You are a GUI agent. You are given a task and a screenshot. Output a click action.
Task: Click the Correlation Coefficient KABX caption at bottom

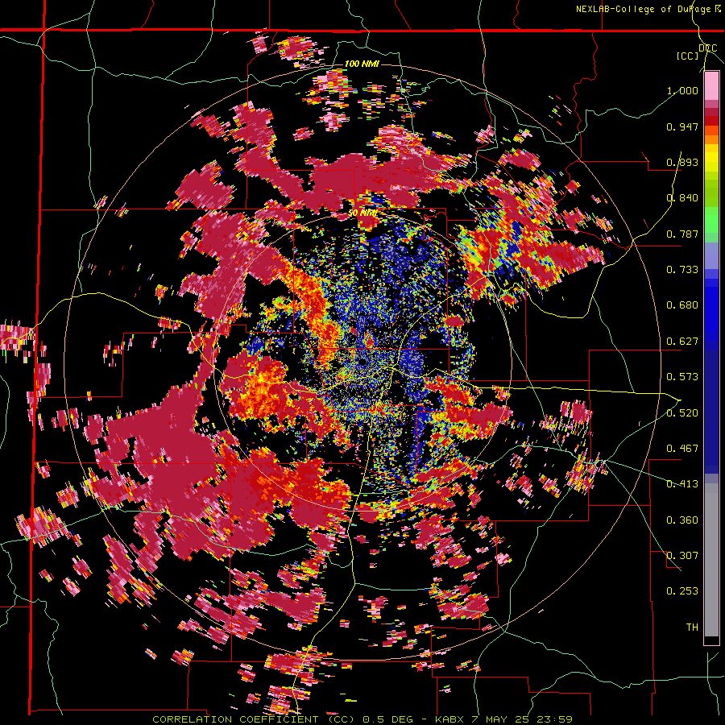pyautogui.click(x=362, y=719)
